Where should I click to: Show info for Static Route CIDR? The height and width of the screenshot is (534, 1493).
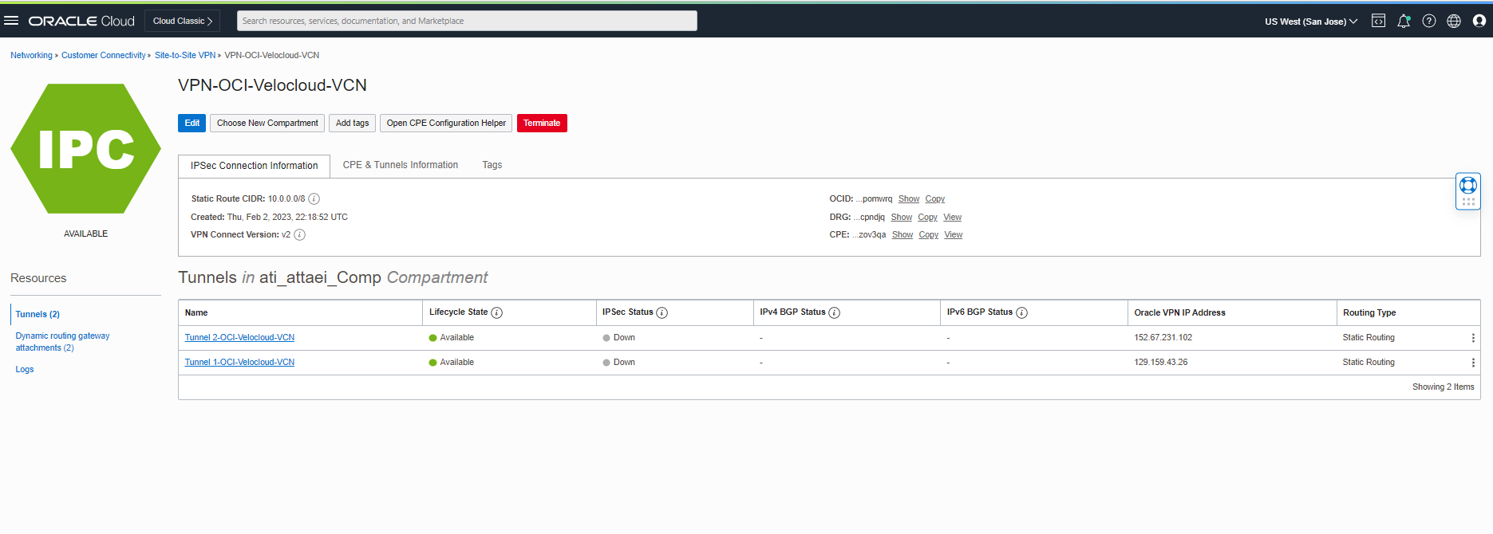click(x=314, y=199)
